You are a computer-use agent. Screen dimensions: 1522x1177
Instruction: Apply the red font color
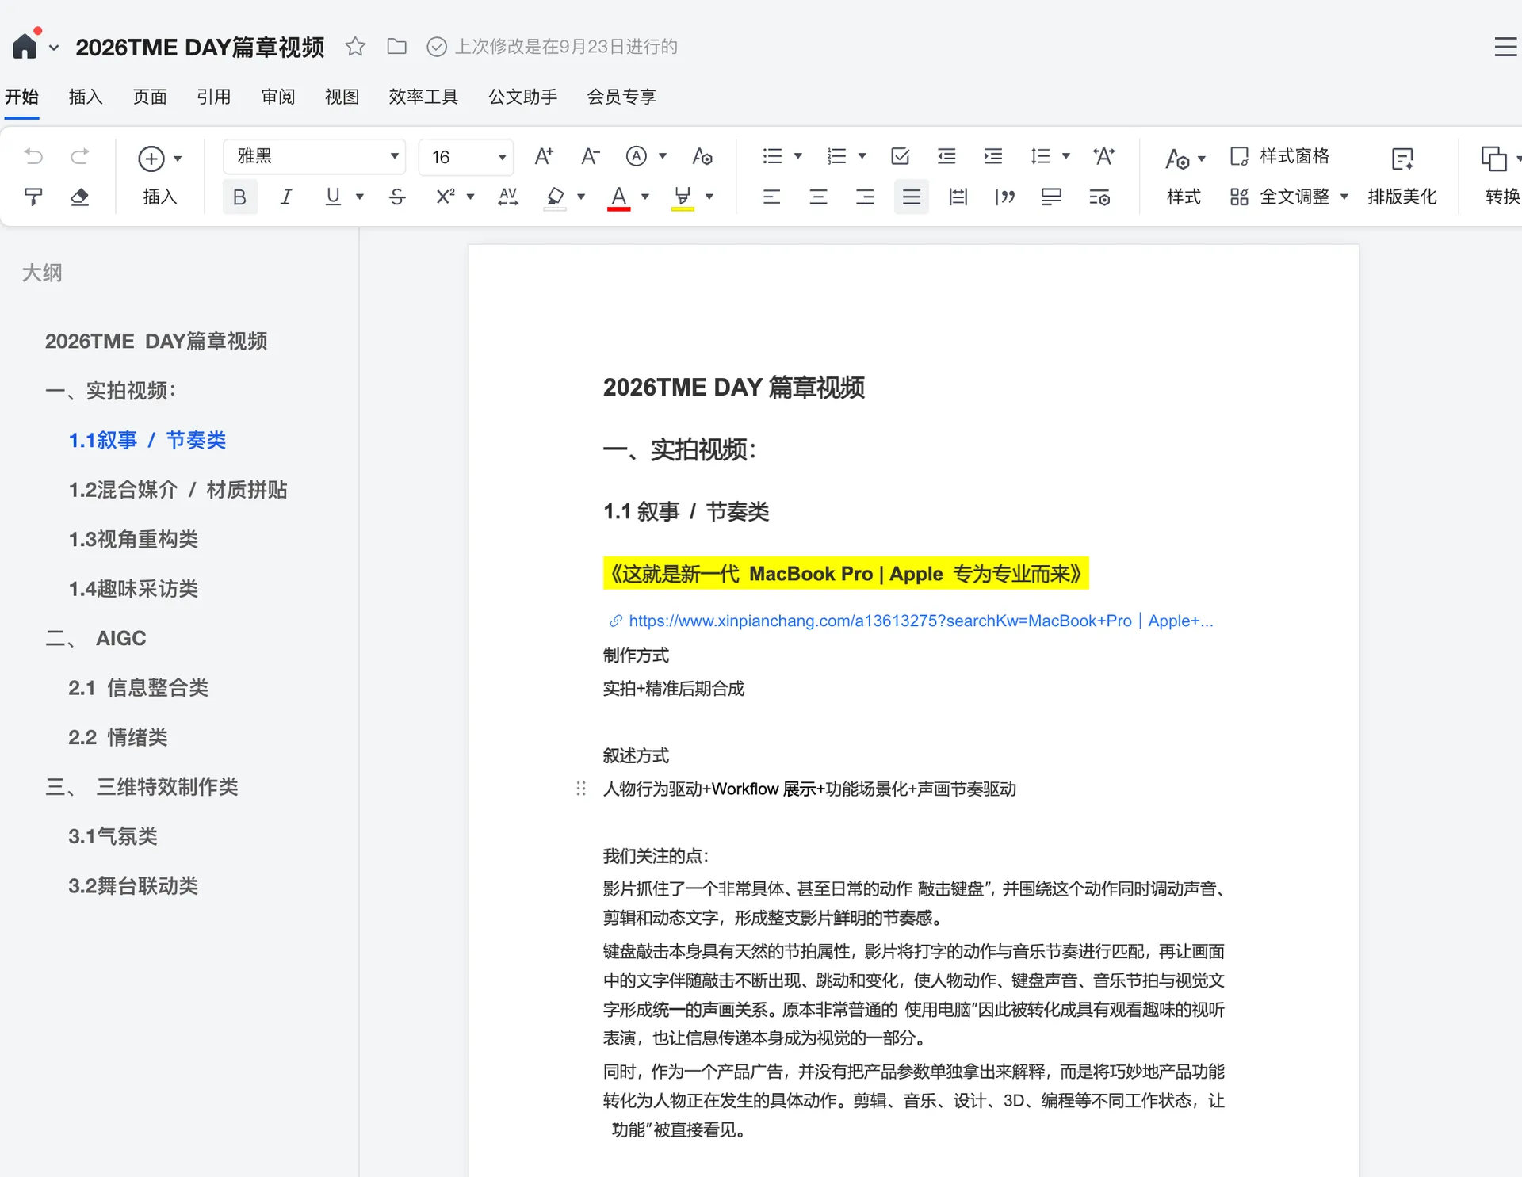pyautogui.click(x=618, y=197)
